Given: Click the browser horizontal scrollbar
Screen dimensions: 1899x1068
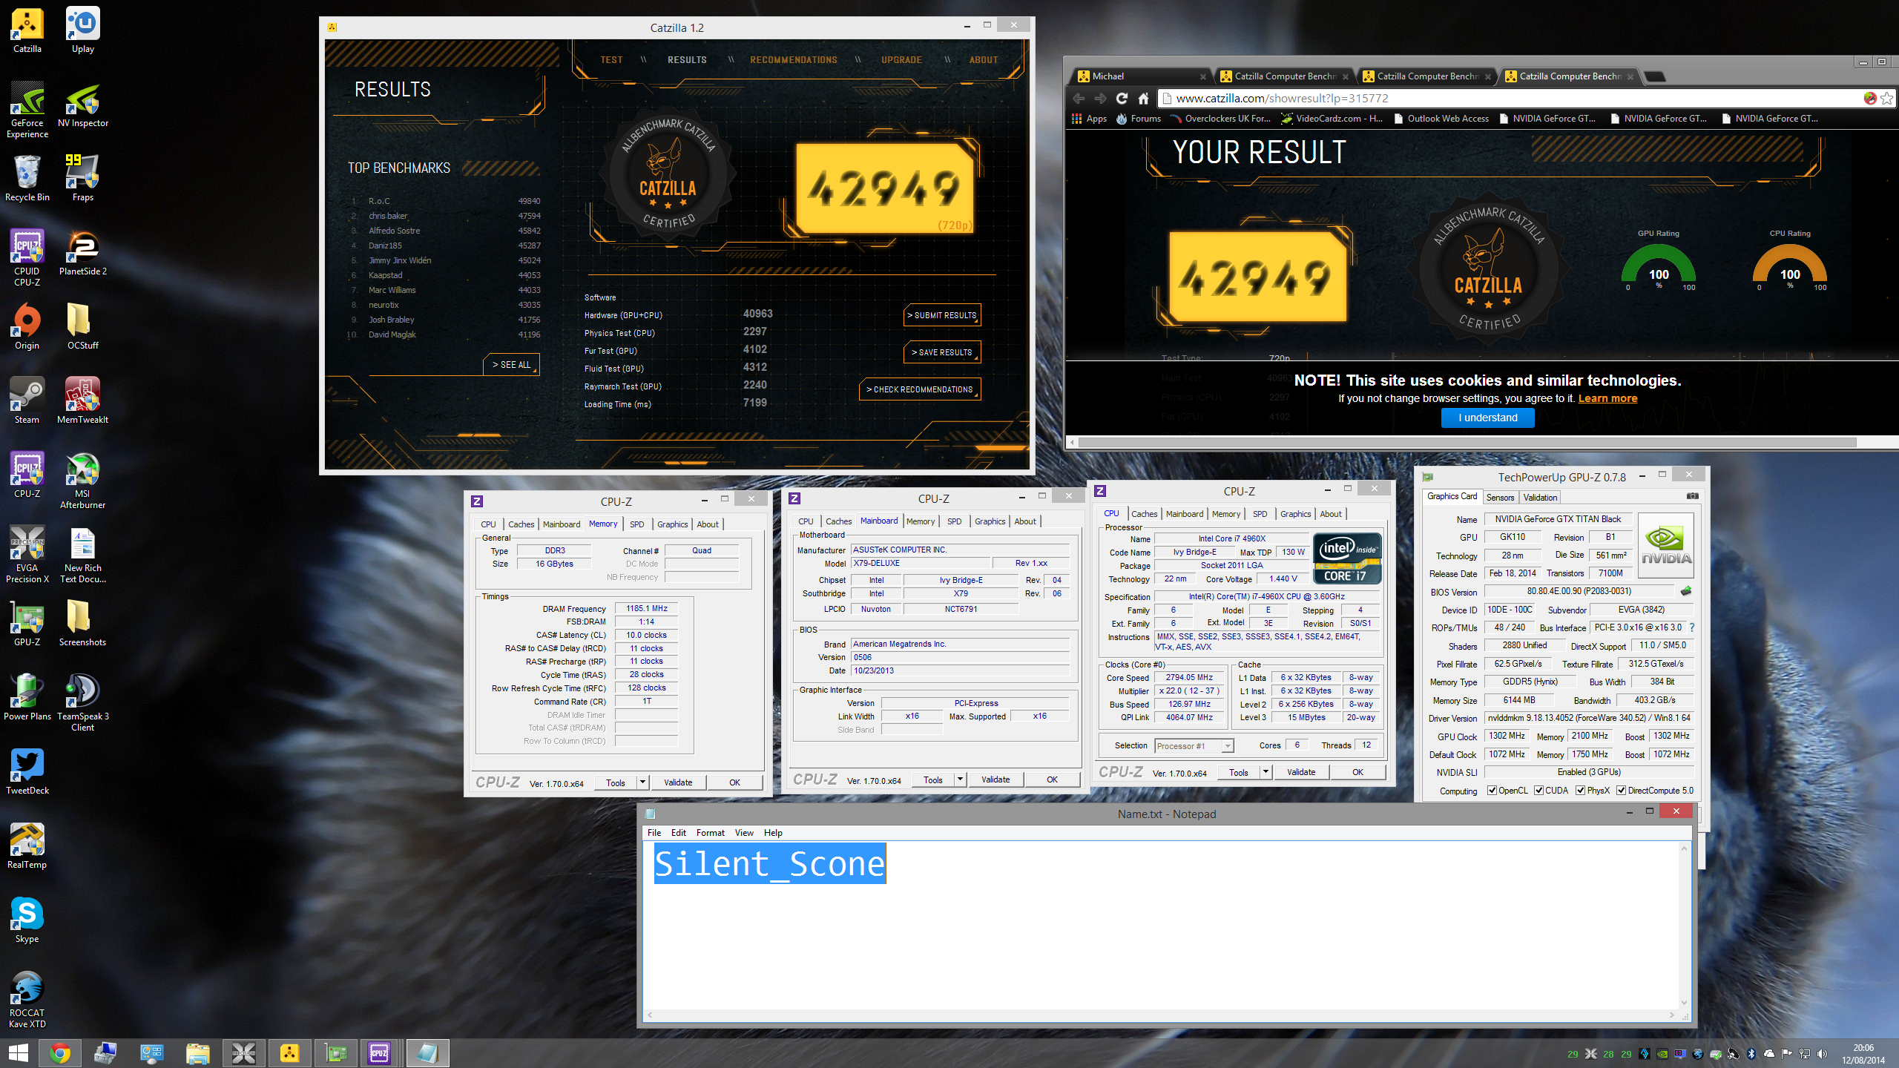Looking at the screenshot, I should pyautogui.click(x=1467, y=443).
